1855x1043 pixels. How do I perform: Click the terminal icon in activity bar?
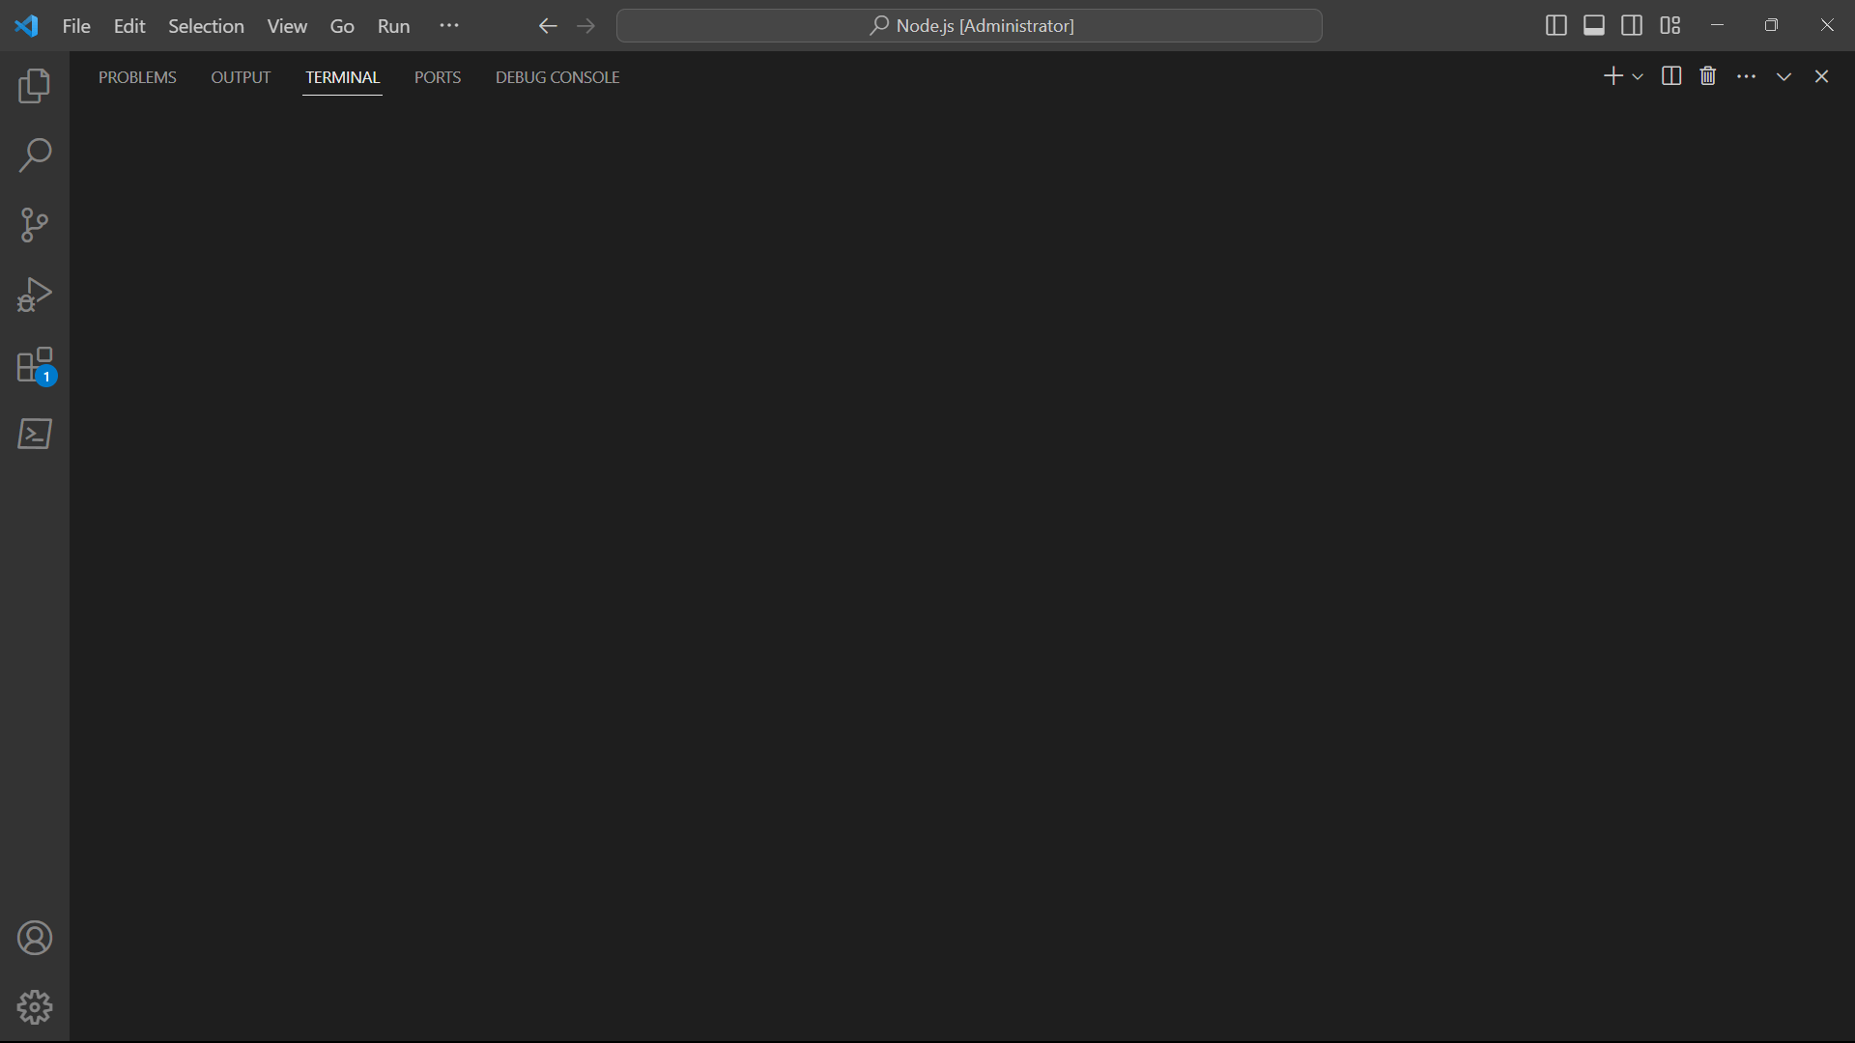(x=35, y=434)
